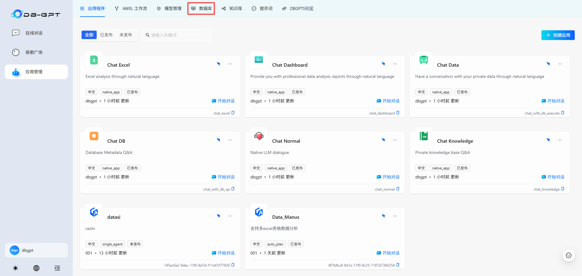
Task: Click the globe language switch icon
Action: pyautogui.click(x=36, y=268)
